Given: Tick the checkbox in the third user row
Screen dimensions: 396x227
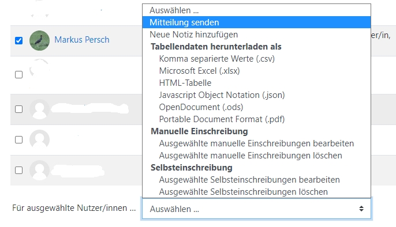Looking at the screenshot, I should click(18, 109).
